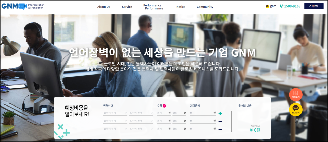Click the dark 견적문의 button in header
The height and width of the screenshot is (142, 328).
tap(313, 6)
